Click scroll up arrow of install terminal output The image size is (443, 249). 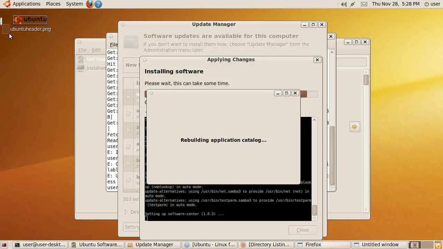coord(314,120)
